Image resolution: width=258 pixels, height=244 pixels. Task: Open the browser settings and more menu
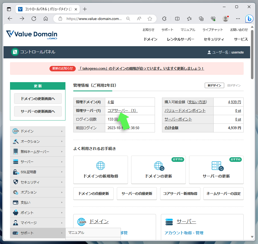click(x=238, y=19)
